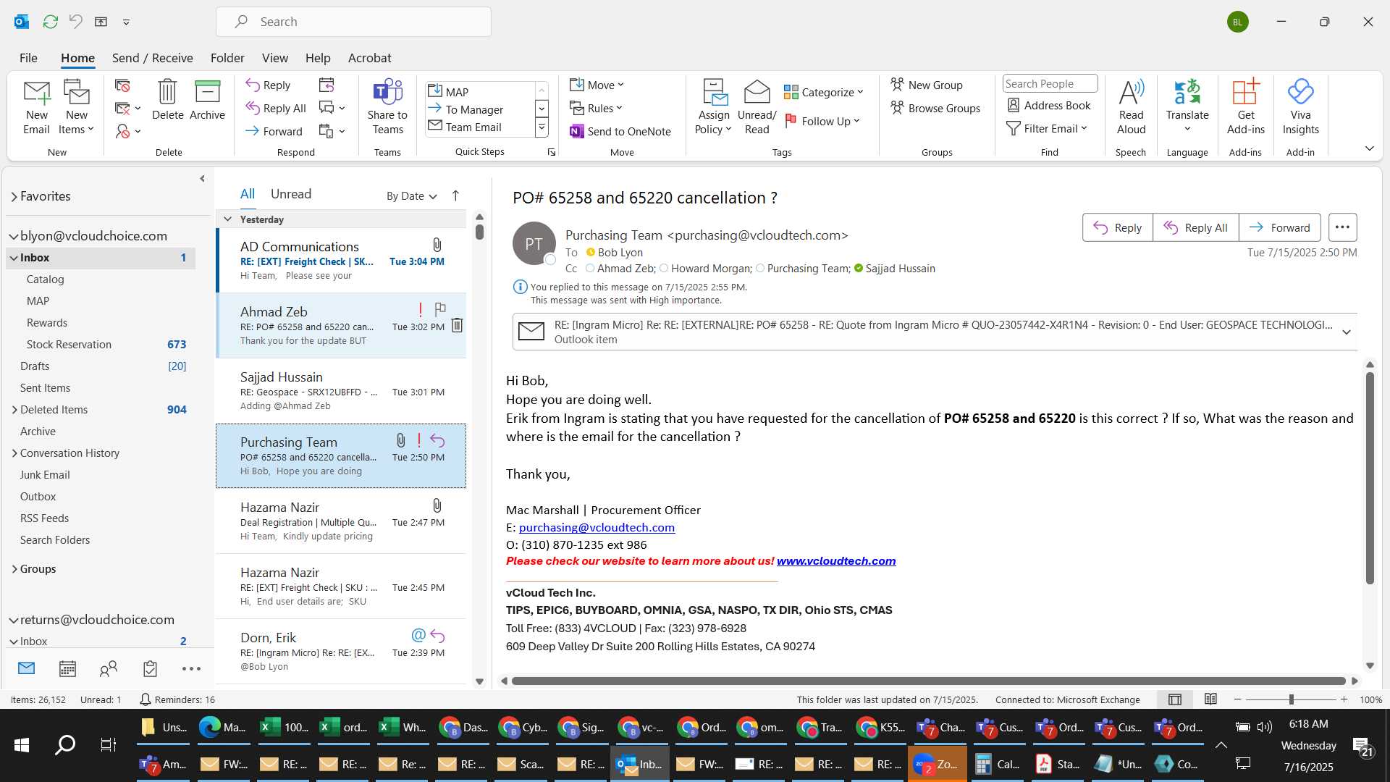Click the Undo icon in title bar
Image resolution: width=1390 pixels, height=782 pixels.
(x=75, y=22)
